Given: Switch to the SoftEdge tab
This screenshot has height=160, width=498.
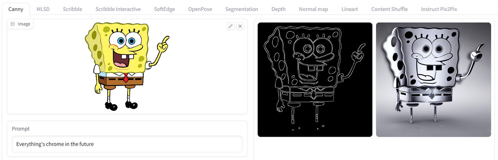Looking at the screenshot, I should pyautogui.click(x=165, y=9).
